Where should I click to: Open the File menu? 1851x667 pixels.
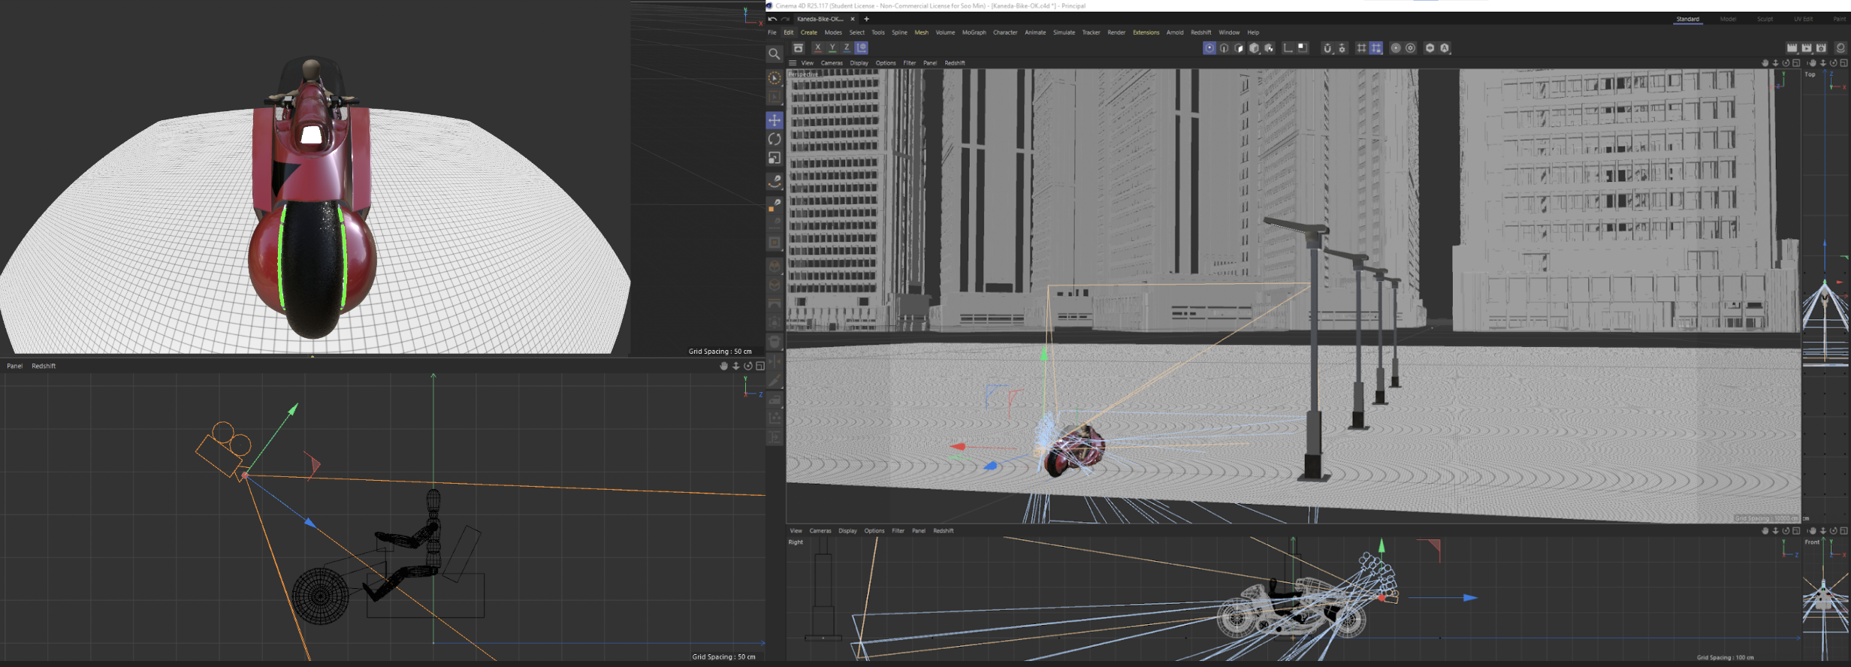pos(772,32)
